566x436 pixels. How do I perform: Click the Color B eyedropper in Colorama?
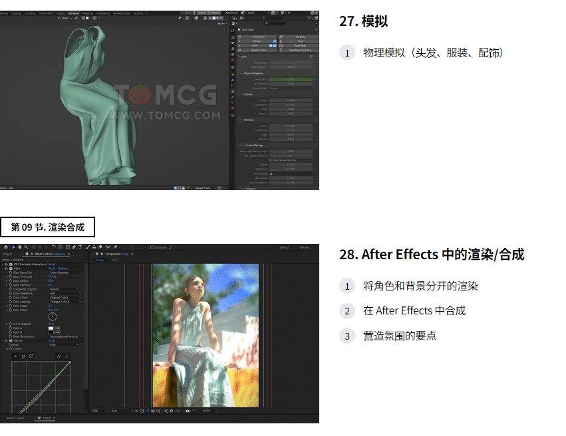tap(57, 332)
